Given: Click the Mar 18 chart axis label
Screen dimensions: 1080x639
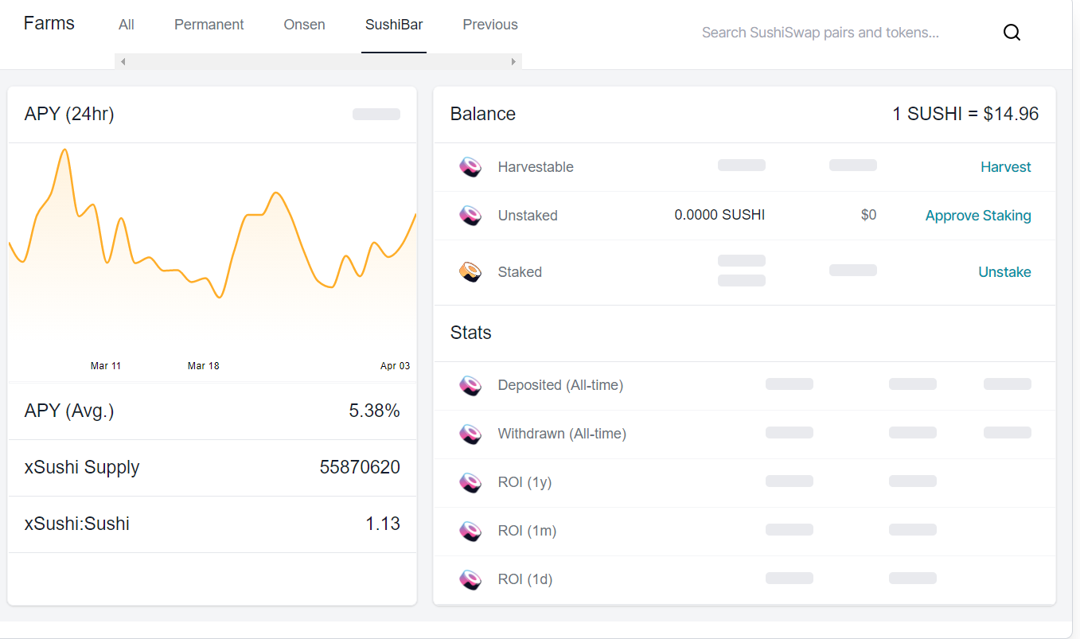Looking at the screenshot, I should pos(204,366).
